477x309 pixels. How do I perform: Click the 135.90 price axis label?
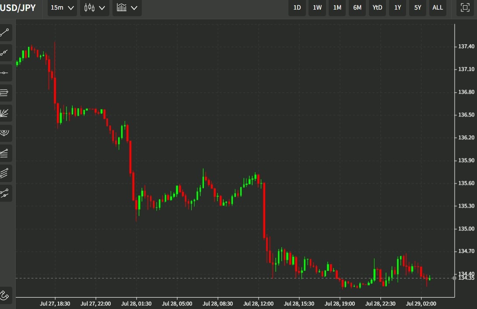pos(466,160)
